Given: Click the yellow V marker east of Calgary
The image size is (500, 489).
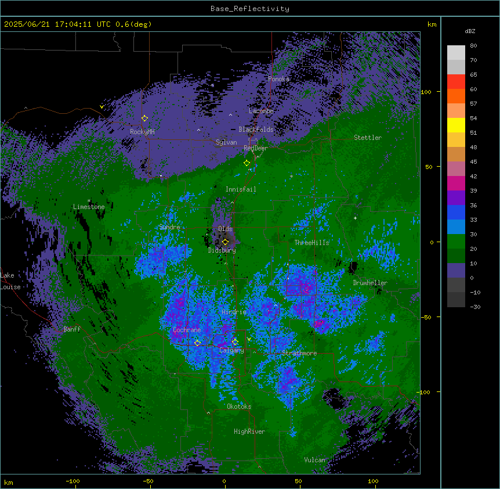Looking at the screenshot, I should click(249, 339).
